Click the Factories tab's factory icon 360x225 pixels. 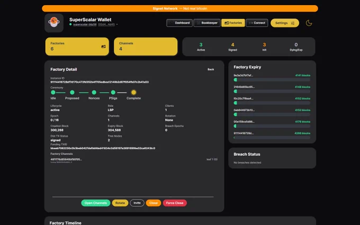pyautogui.click(x=227, y=23)
